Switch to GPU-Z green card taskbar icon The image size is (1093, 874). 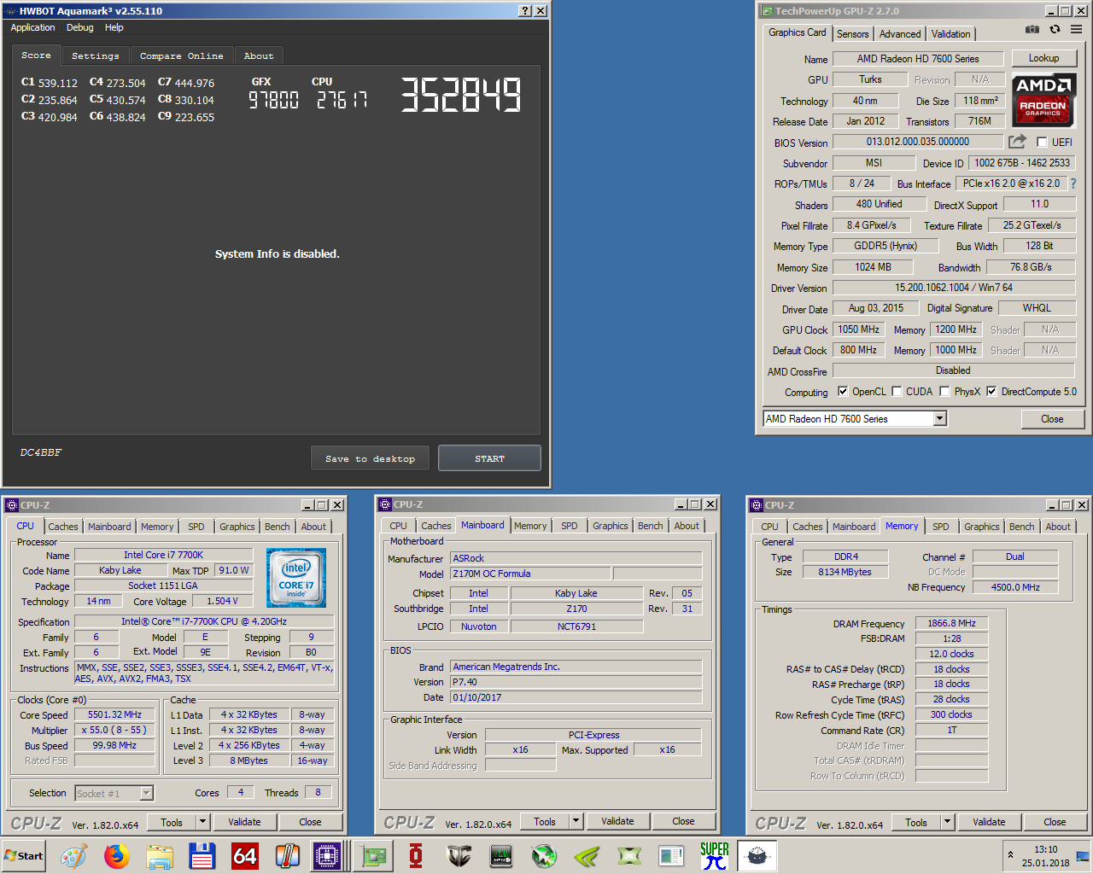[x=373, y=856]
